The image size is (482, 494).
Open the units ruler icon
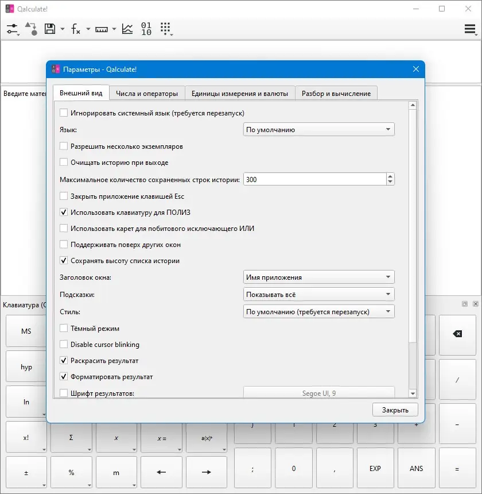coord(102,29)
